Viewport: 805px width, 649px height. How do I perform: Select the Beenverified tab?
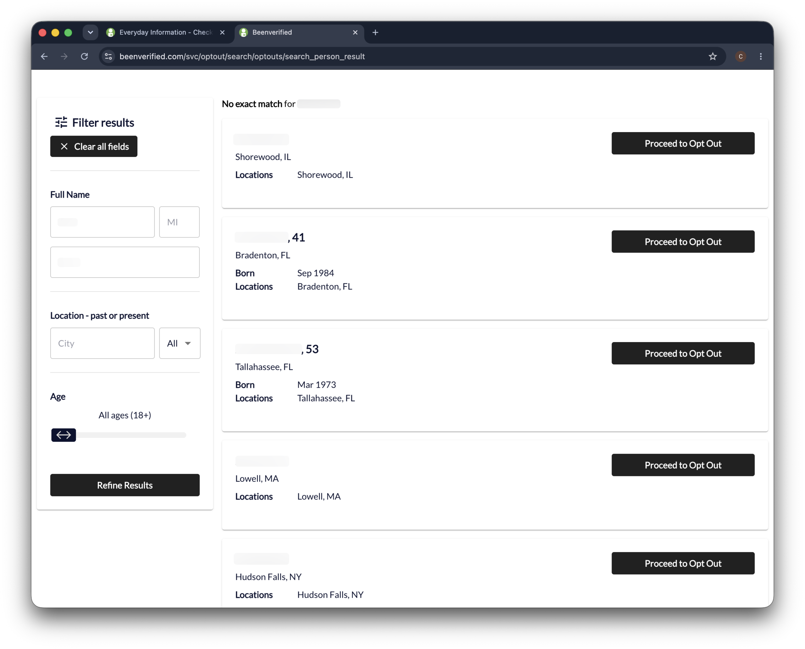299,32
